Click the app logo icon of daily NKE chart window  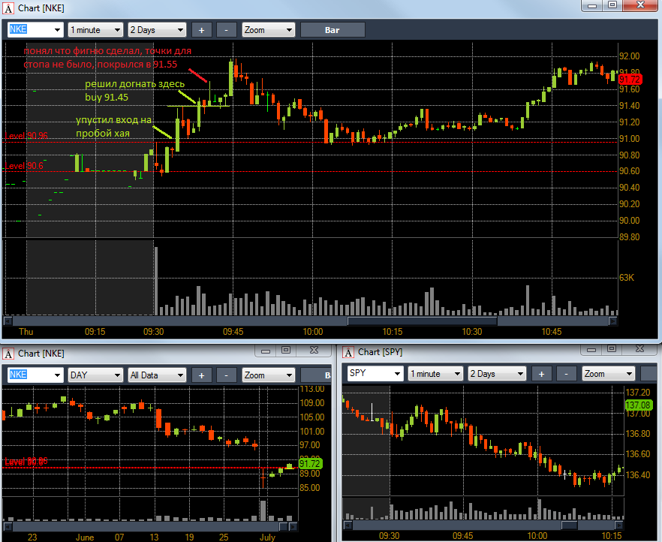pos(8,354)
